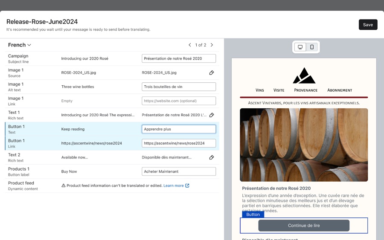Viewport: 384px width, 240px height.
Task: Click the Ascent Vineyards mountain logo
Action: click(x=304, y=76)
